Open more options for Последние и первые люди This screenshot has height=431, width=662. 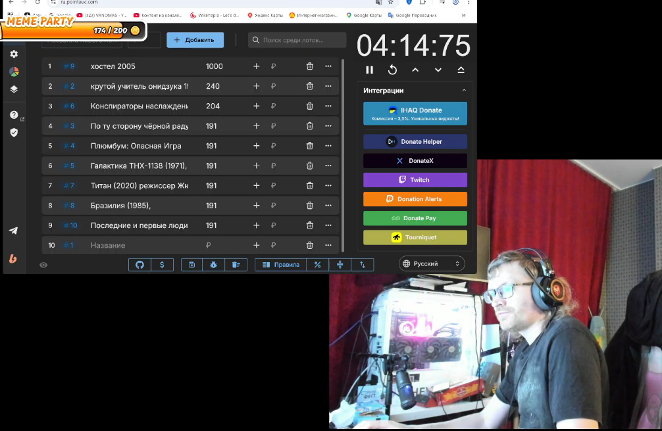(x=328, y=225)
